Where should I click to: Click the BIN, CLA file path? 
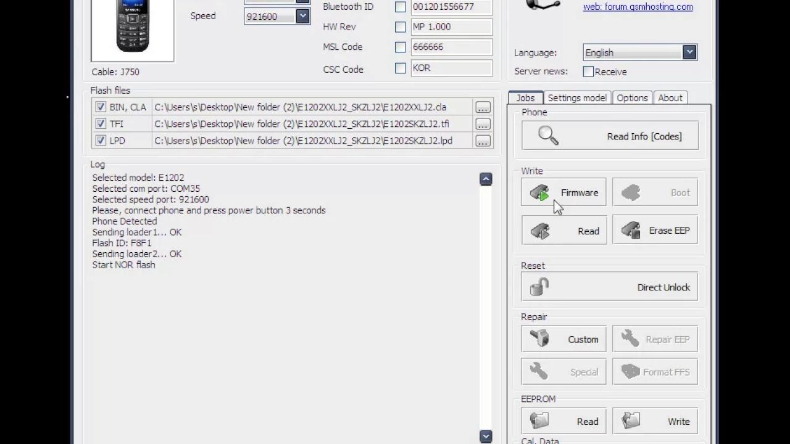(x=300, y=107)
